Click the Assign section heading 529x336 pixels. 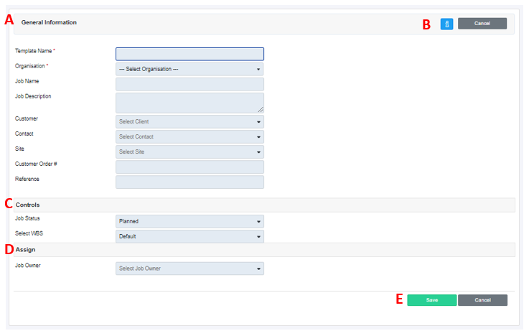pyautogui.click(x=25, y=250)
